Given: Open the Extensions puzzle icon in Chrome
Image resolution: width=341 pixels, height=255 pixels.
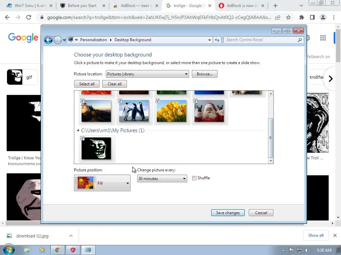Looking at the screenshot, I should pos(302,17).
